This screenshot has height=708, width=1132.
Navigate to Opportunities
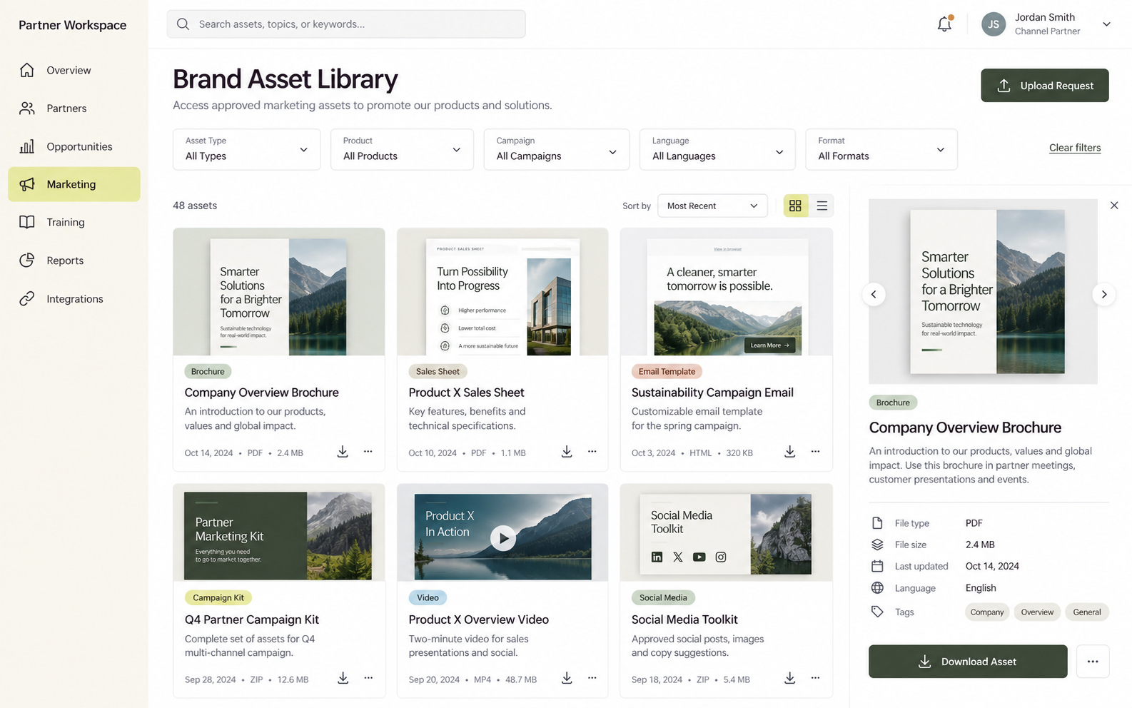(x=74, y=146)
